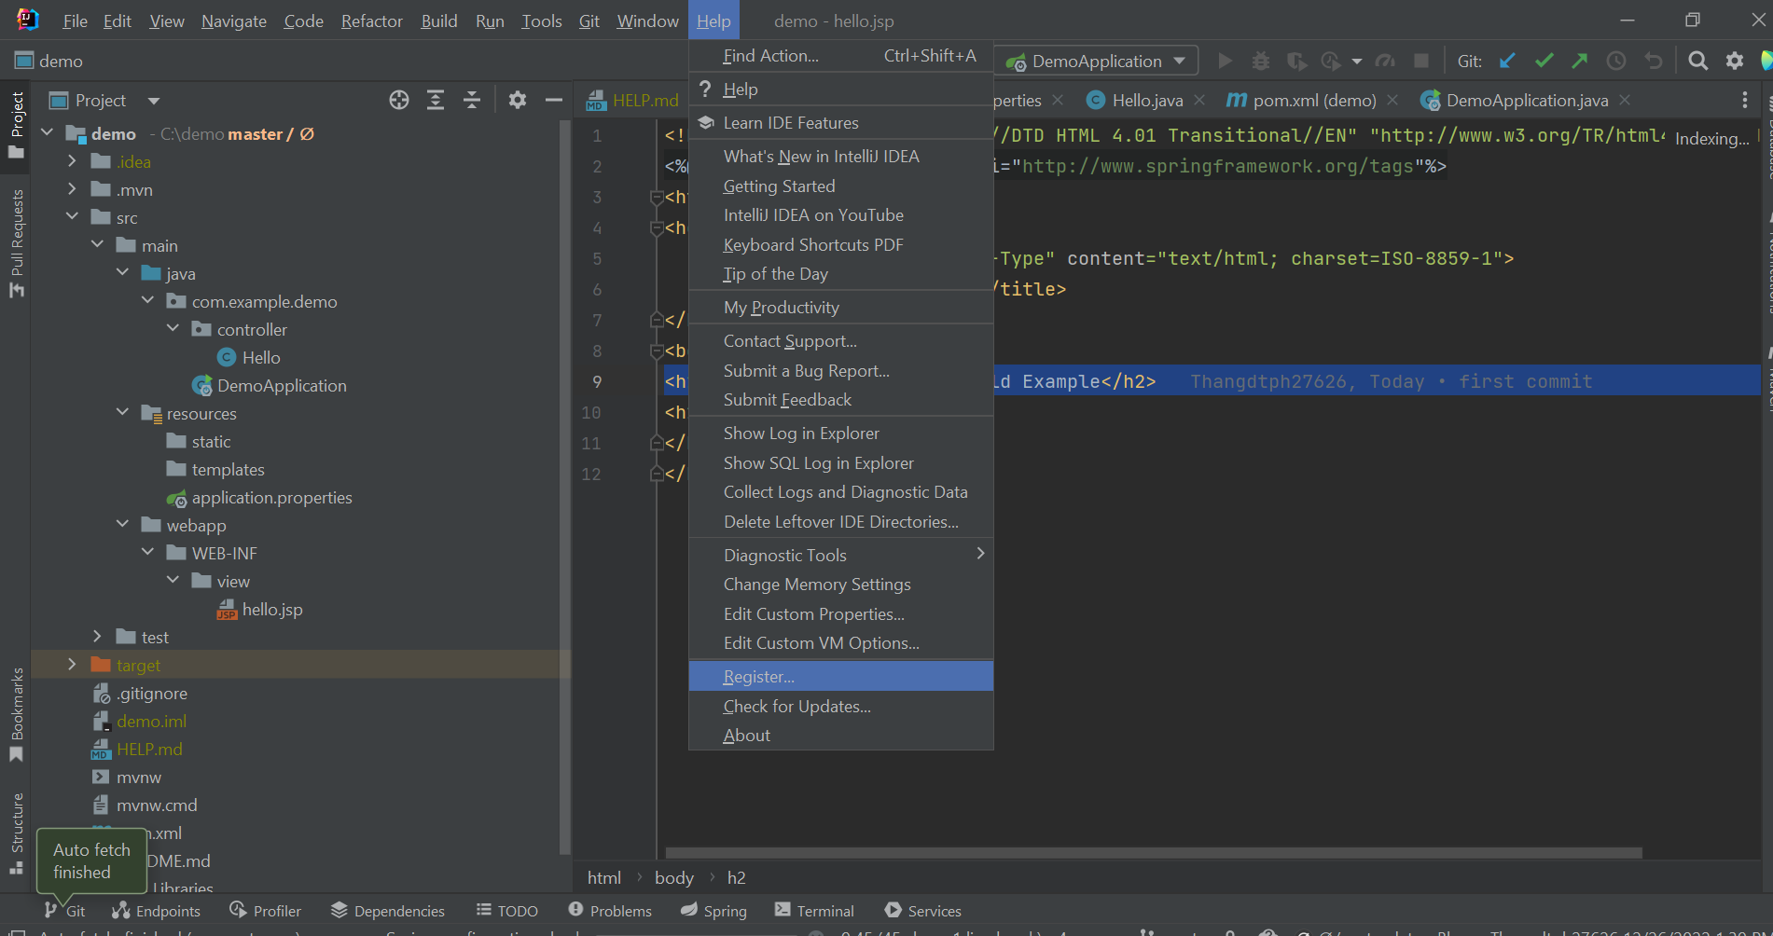
Task: Open the Spring tool window
Action: click(713, 911)
